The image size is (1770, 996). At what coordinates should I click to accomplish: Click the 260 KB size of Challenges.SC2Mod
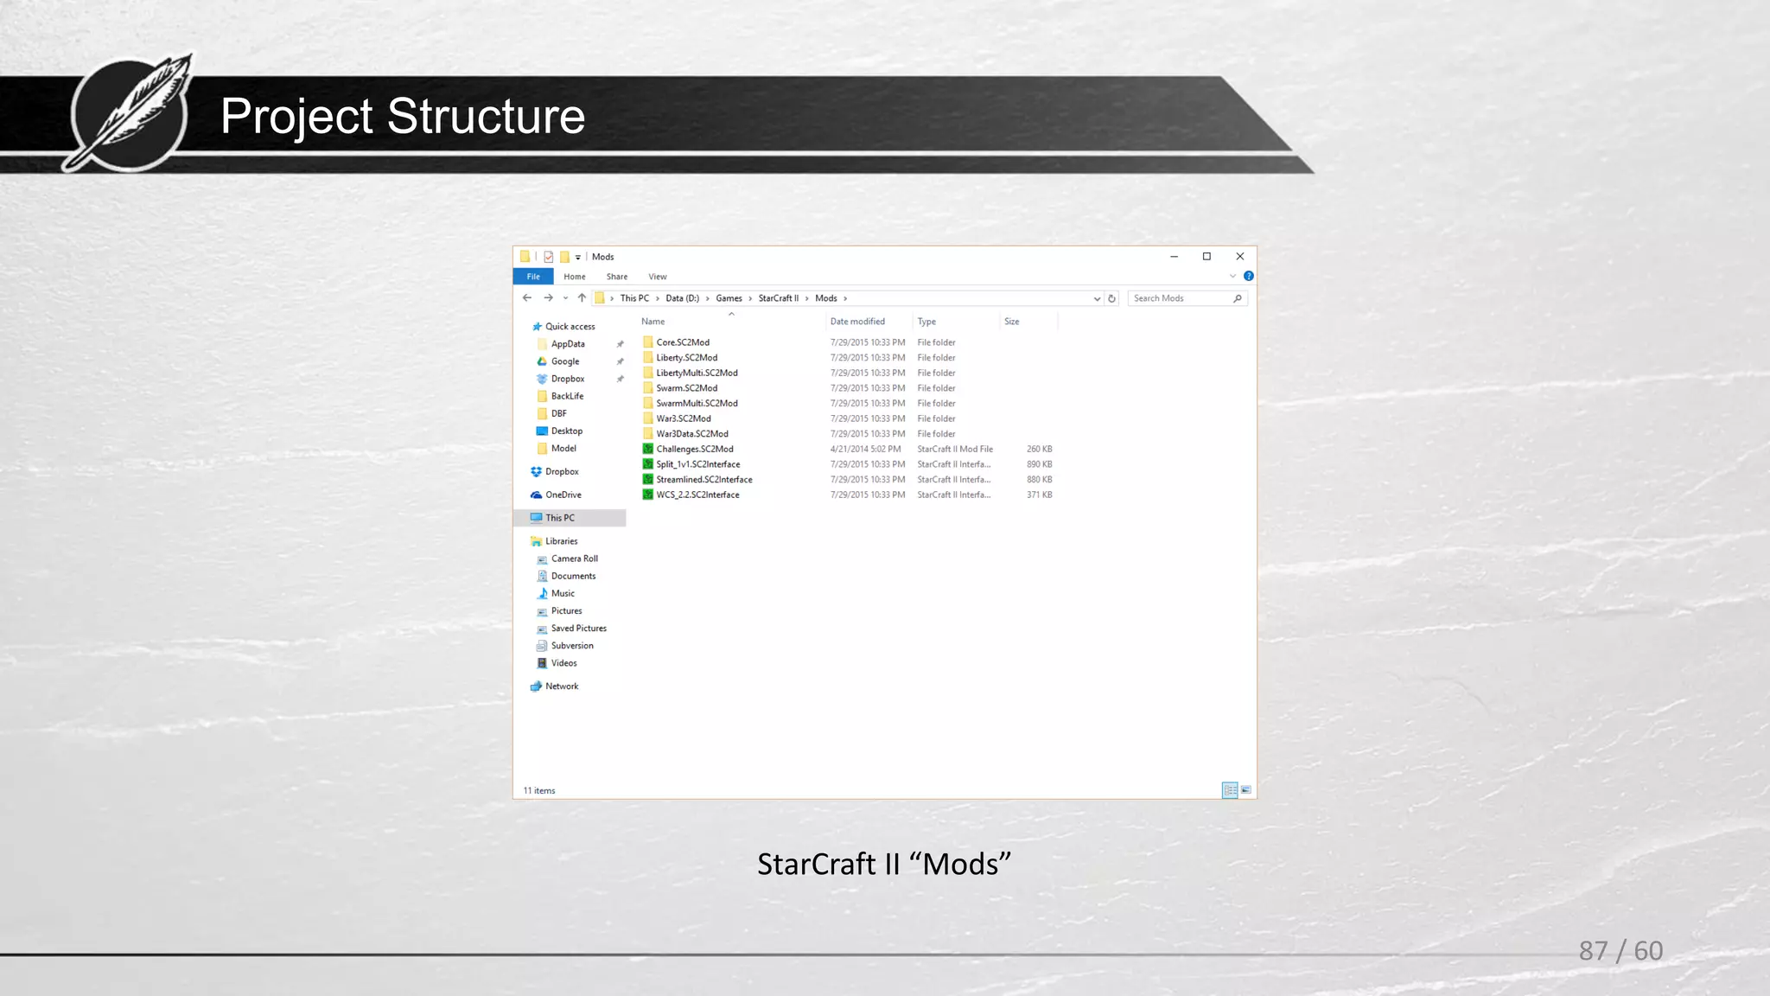tap(1040, 450)
